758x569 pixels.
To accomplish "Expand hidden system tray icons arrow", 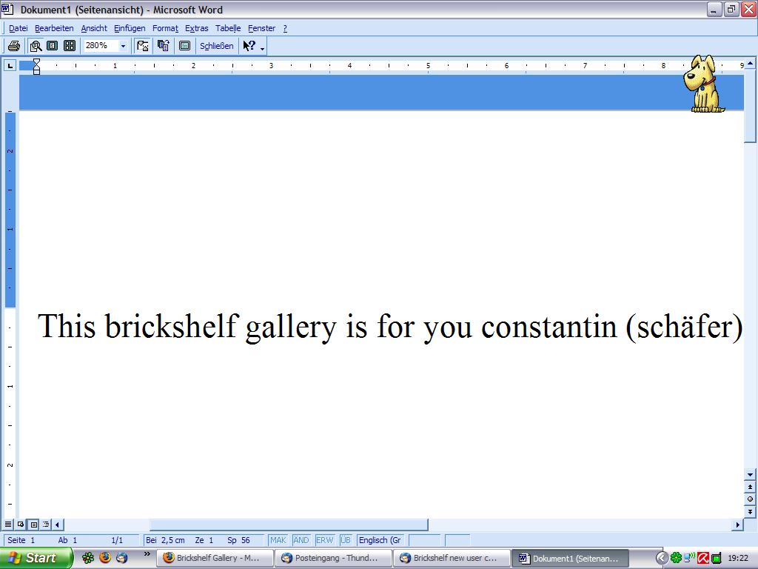I will 661,558.
